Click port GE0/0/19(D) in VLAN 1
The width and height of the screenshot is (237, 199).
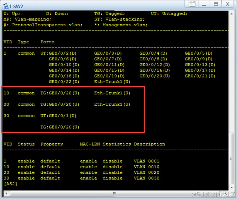point(109,76)
